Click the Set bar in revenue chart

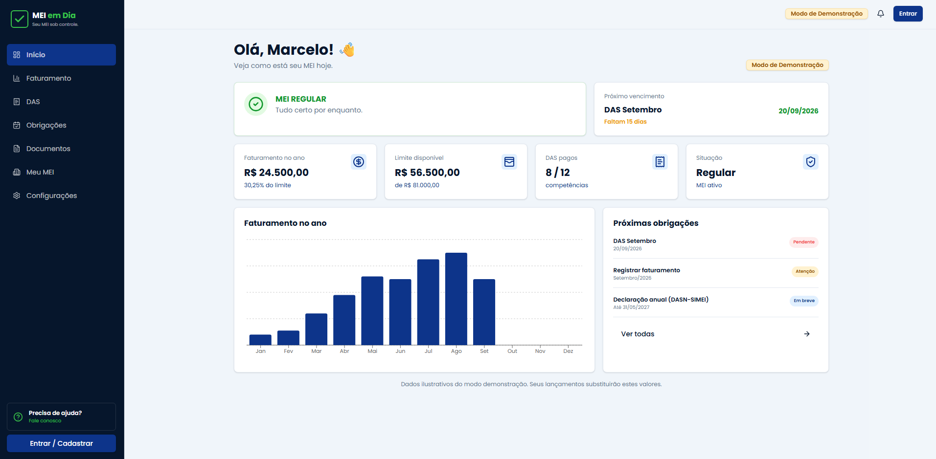point(484,312)
